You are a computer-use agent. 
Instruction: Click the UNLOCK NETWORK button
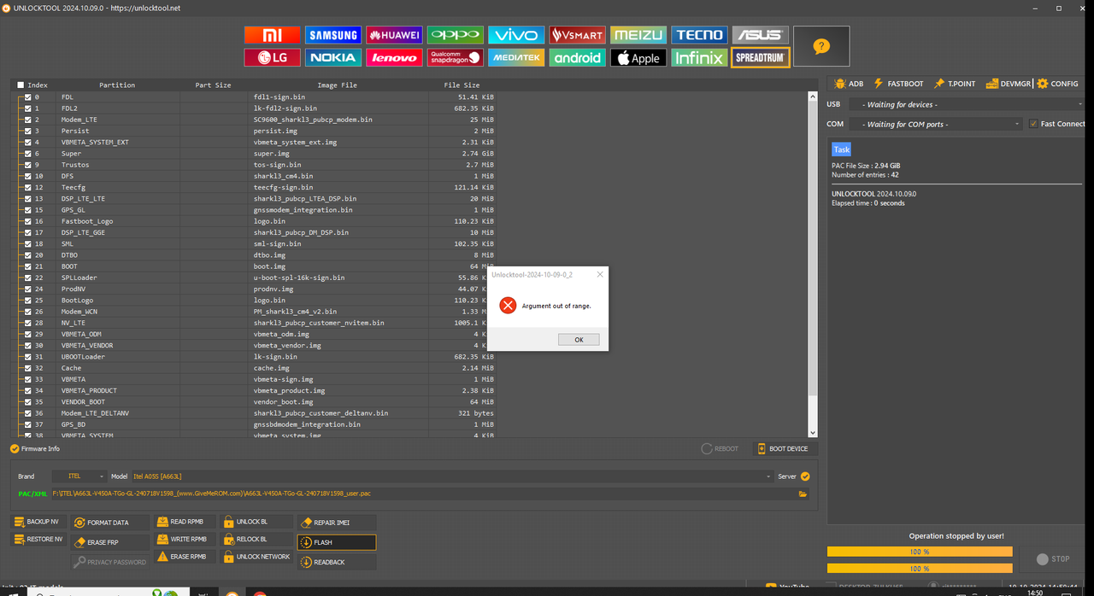coord(256,557)
